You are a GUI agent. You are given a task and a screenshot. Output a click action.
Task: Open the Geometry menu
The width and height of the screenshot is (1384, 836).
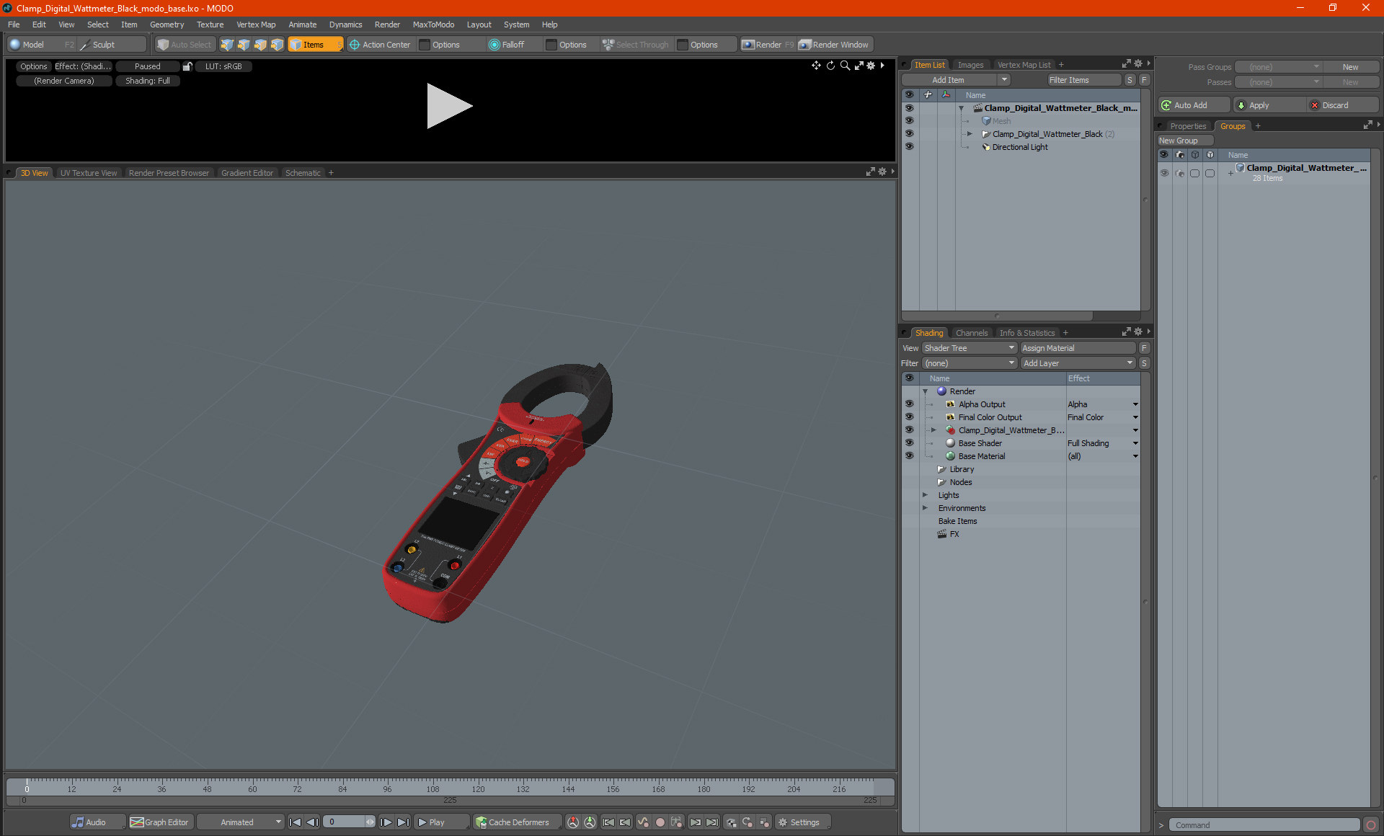(x=167, y=25)
